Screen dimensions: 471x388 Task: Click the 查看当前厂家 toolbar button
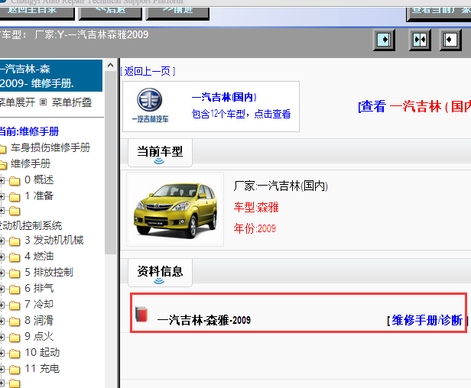(x=439, y=13)
